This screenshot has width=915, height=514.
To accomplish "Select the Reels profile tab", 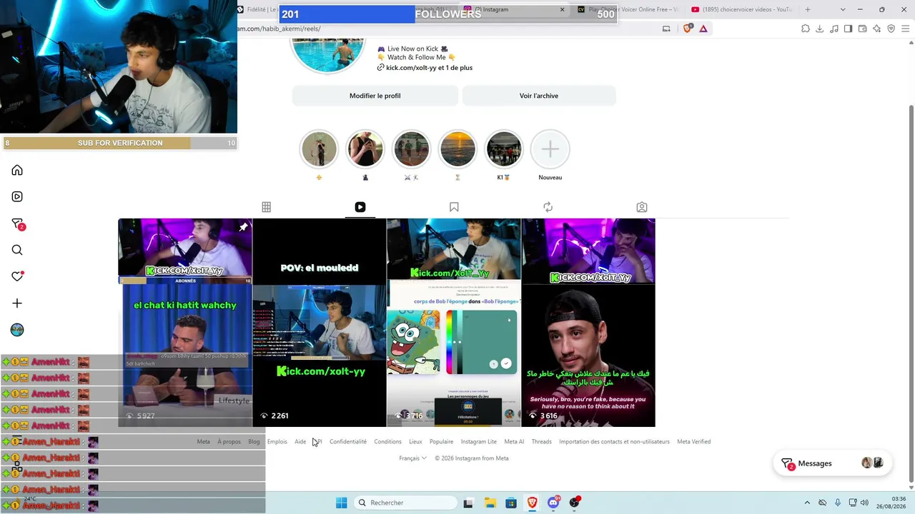I will click(x=360, y=207).
